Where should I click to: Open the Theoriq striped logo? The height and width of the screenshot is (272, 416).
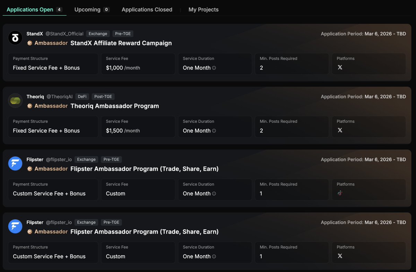tap(15, 101)
